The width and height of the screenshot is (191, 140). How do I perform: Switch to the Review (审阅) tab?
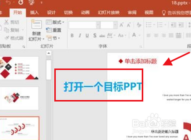[132, 13]
